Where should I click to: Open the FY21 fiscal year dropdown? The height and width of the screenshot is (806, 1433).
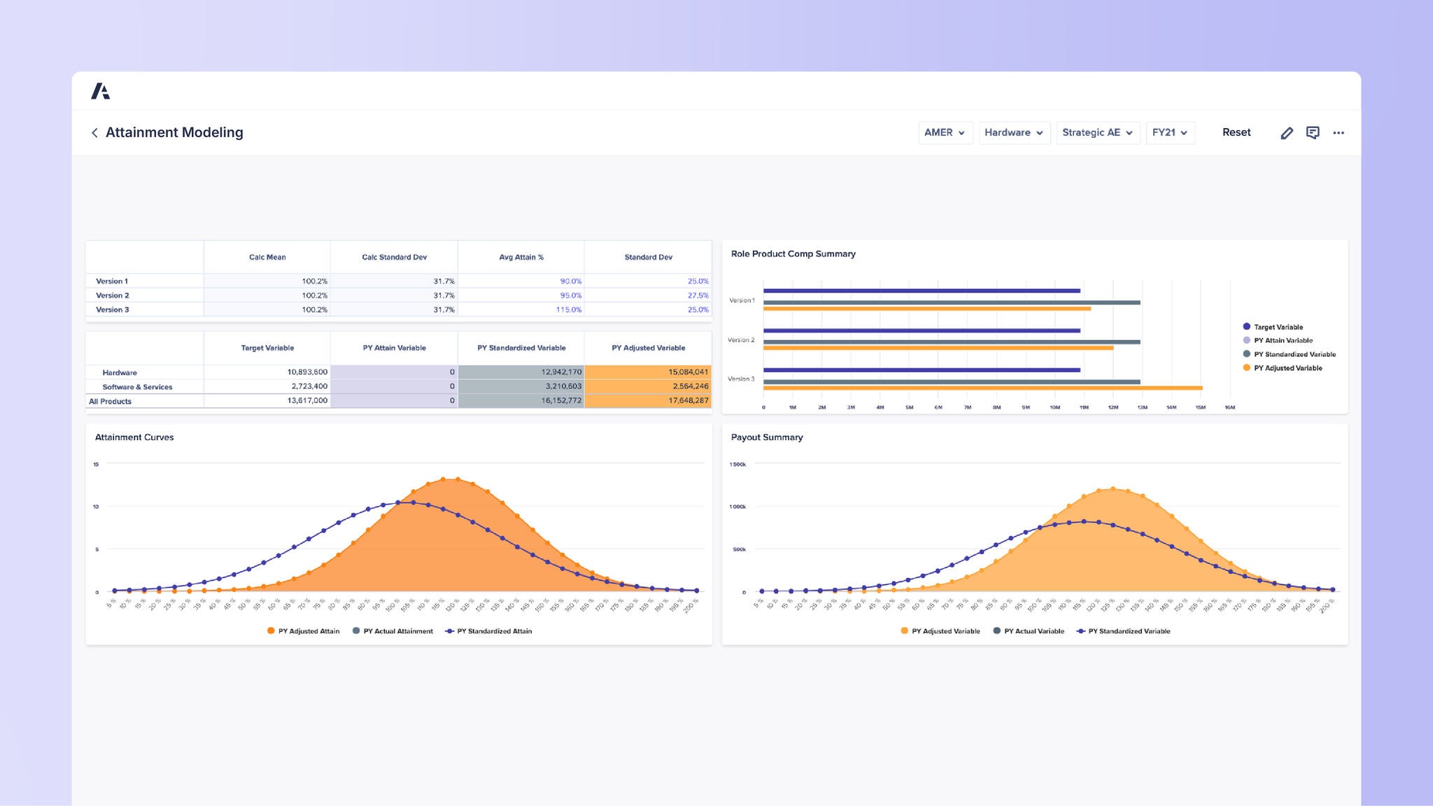1169,132
